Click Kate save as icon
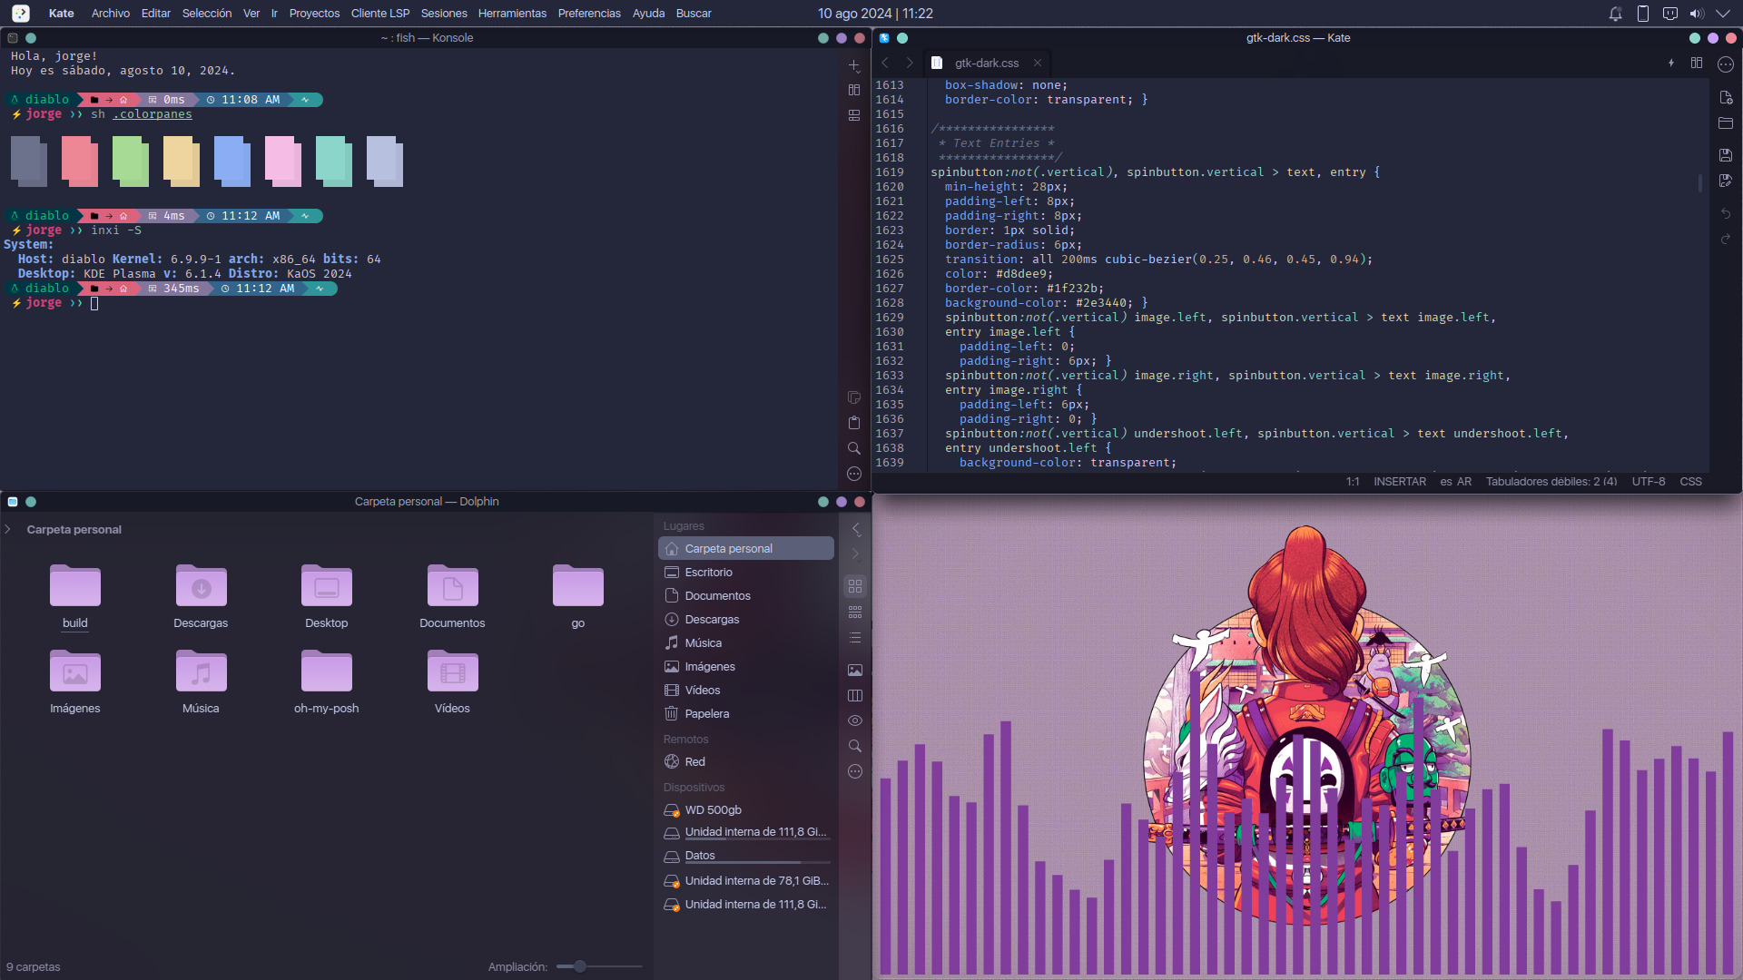The image size is (1743, 980). tap(1726, 181)
